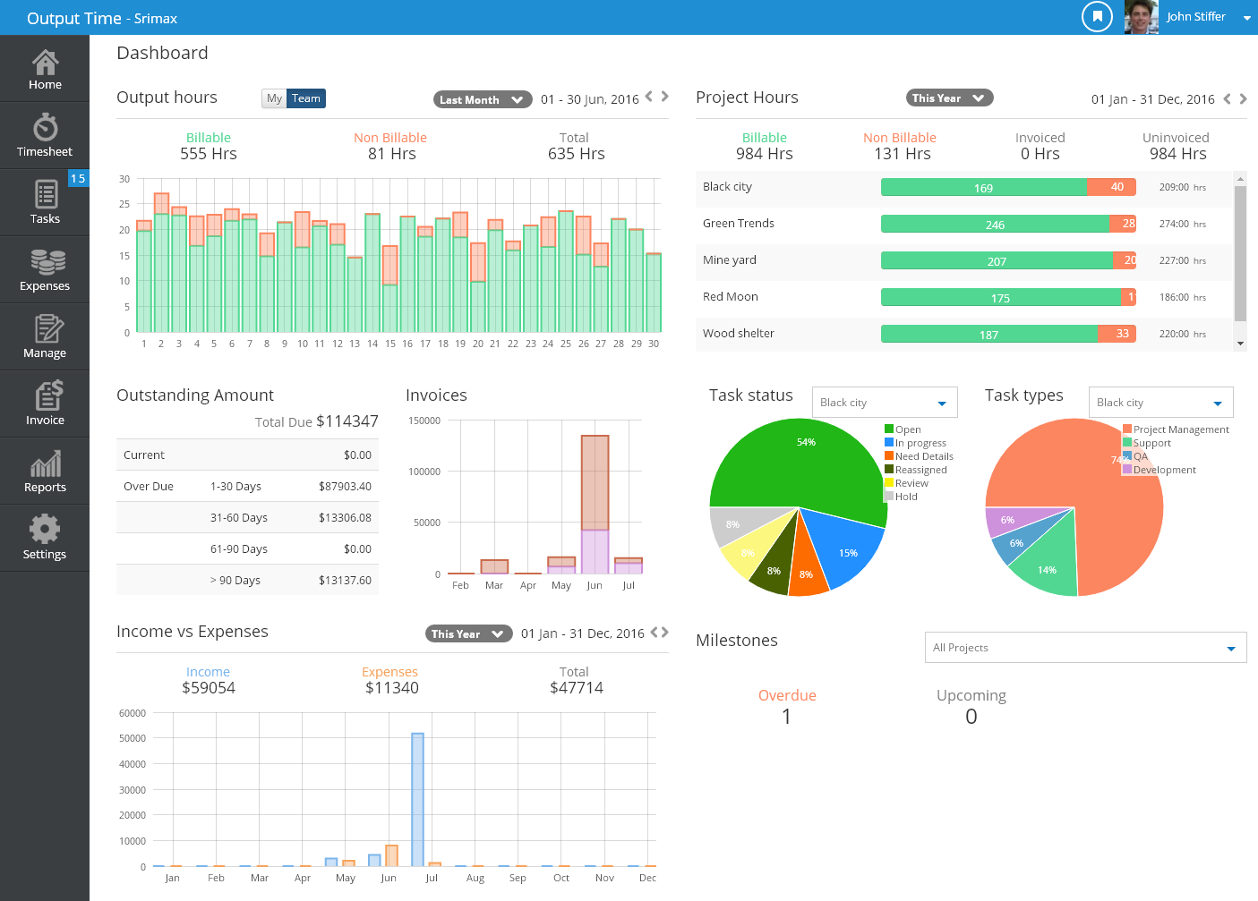Open the Last Month dropdown for Output hours
Screen dimensions: 1258x901
click(482, 99)
